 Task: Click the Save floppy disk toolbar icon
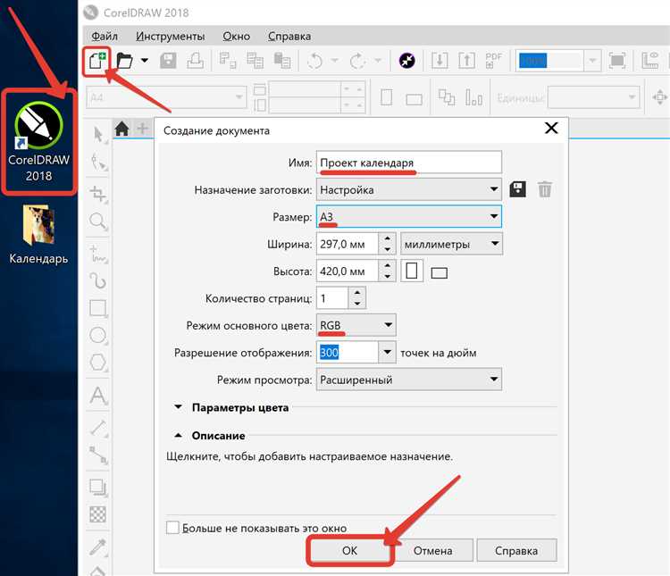coord(168,61)
